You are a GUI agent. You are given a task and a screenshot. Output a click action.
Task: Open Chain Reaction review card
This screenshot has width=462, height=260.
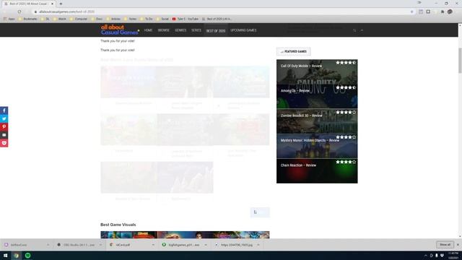(x=317, y=171)
